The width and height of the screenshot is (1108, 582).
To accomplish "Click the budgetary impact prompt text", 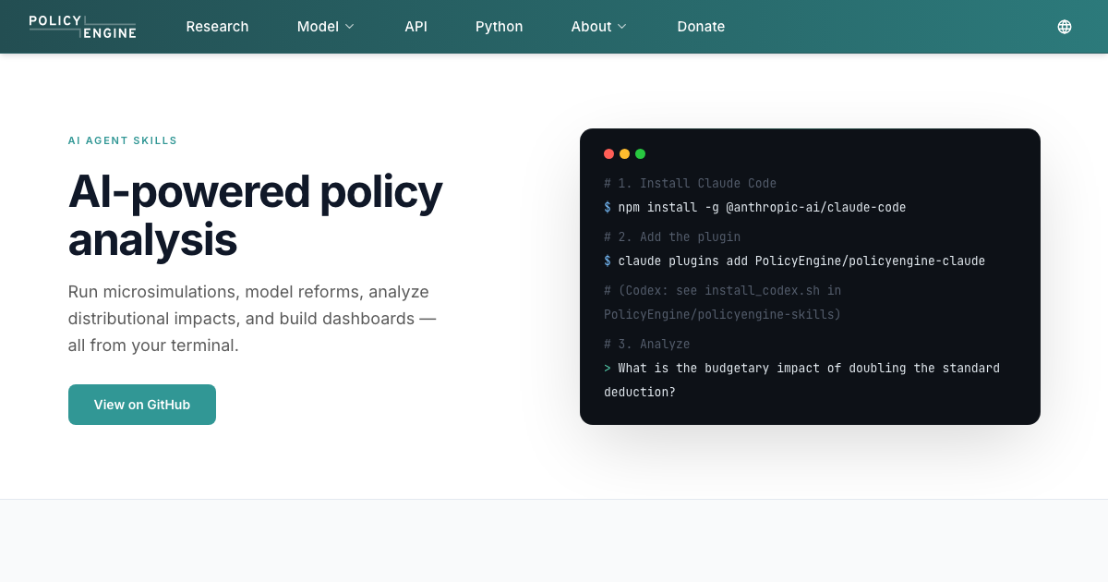I will [801, 380].
